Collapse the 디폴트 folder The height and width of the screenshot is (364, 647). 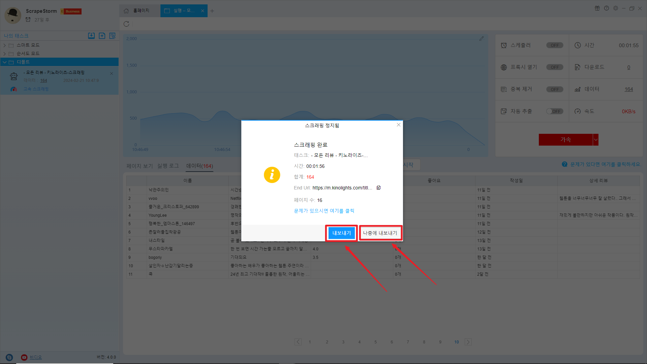coord(5,62)
